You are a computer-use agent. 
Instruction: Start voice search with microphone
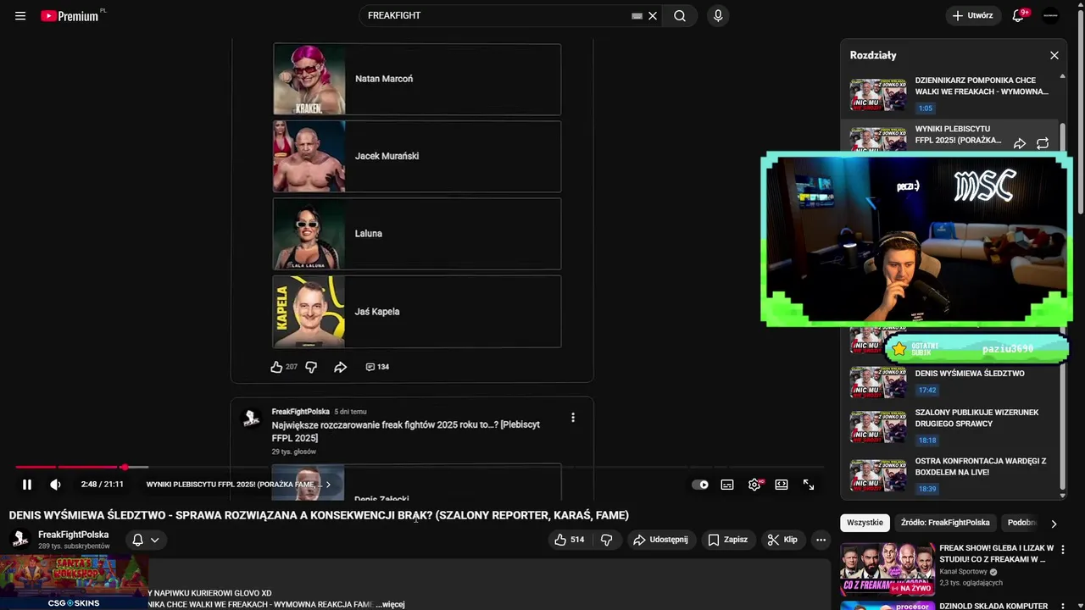[718, 15]
